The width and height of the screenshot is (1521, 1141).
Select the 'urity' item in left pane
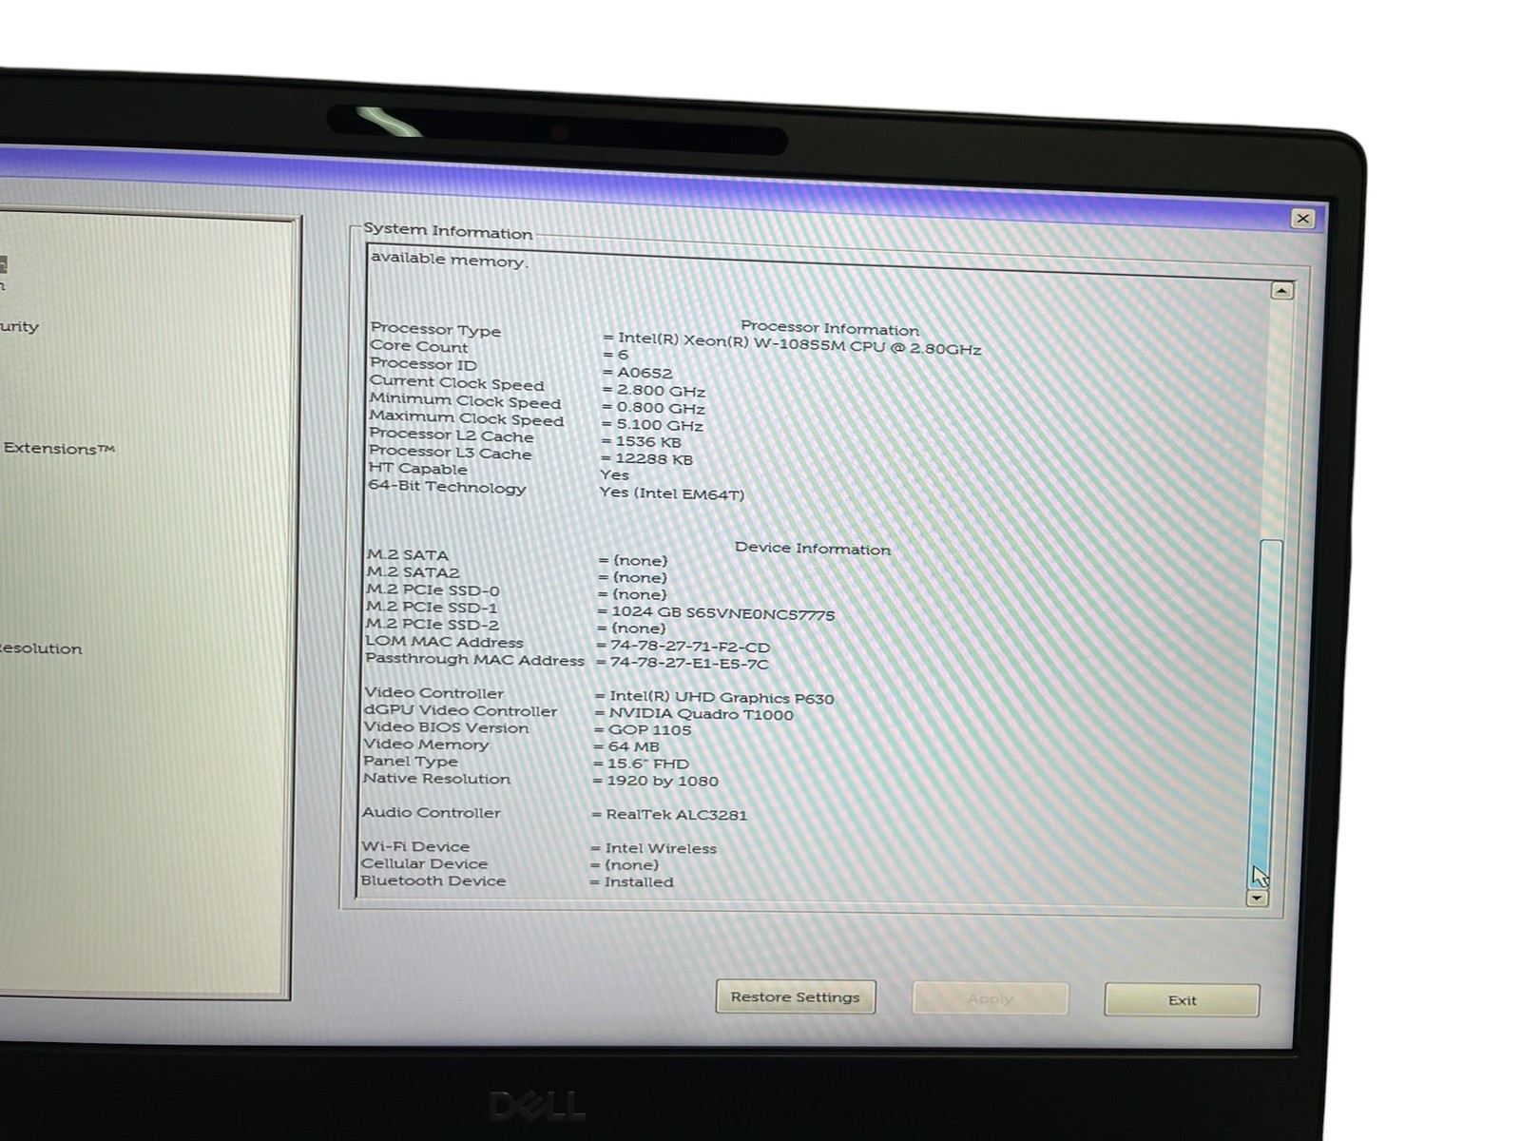click(19, 327)
